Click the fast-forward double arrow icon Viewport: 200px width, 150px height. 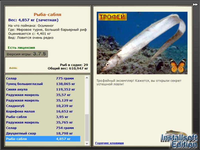pyautogui.click(x=195, y=4)
